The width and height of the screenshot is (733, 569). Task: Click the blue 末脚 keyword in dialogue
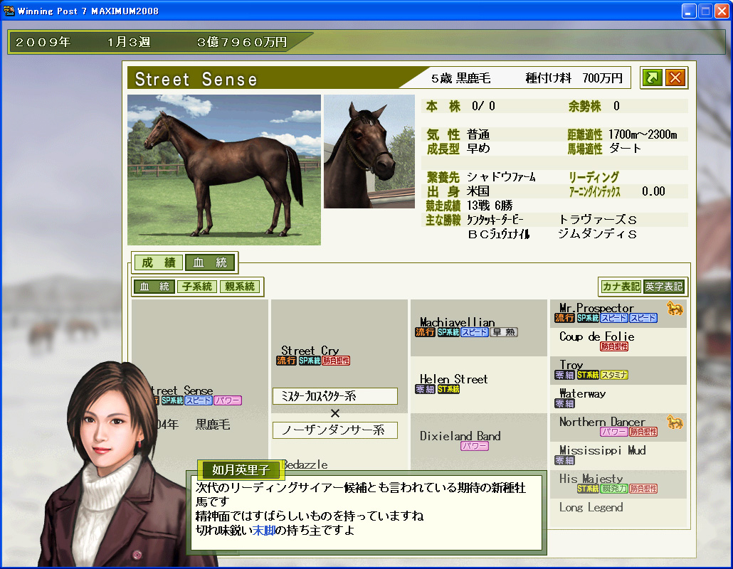click(x=263, y=530)
